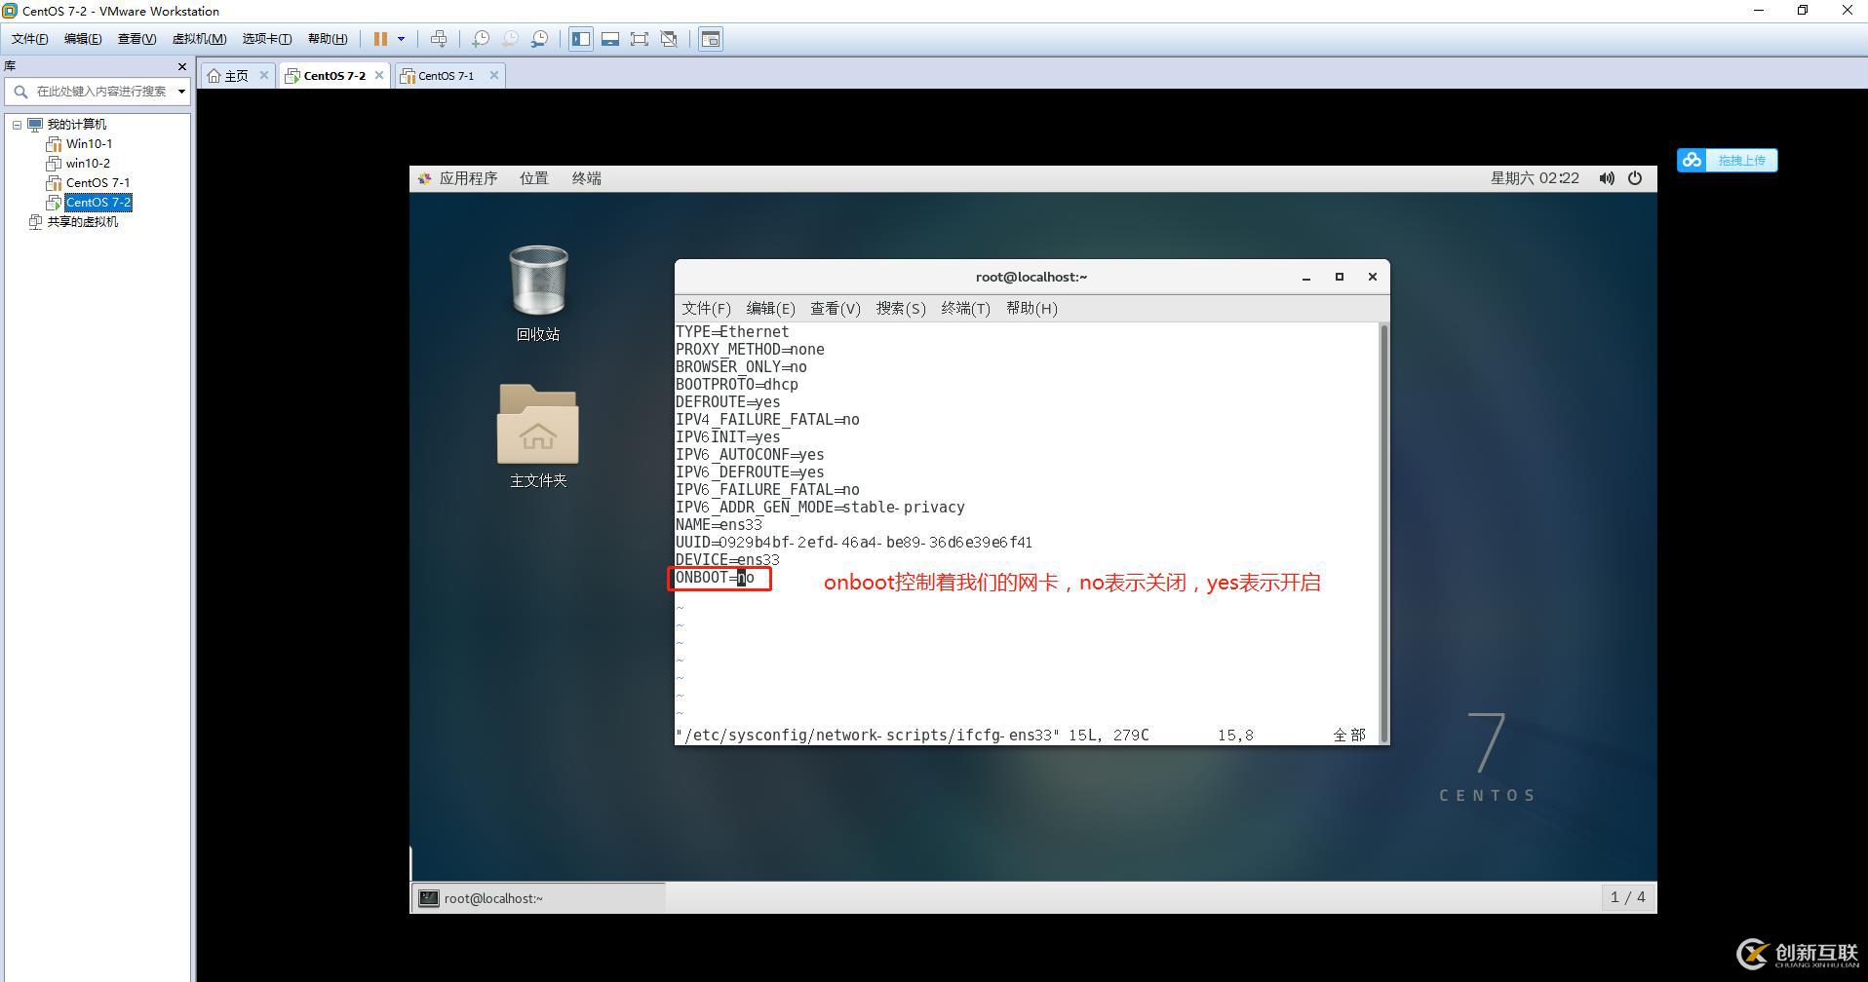Close the CentOS 7-1 tab
The width and height of the screenshot is (1868, 982).
[494, 75]
